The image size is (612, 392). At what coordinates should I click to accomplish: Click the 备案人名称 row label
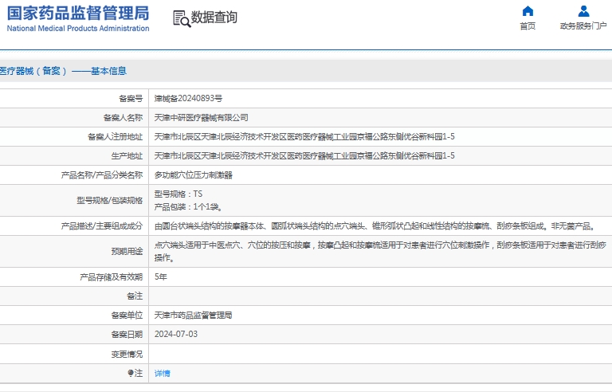(x=123, y=118)
